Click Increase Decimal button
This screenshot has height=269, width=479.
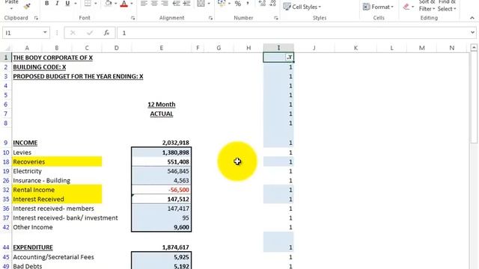tap(262, 3)
